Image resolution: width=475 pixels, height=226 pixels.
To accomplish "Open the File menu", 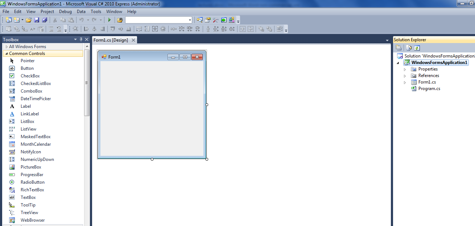I will 6,12.
